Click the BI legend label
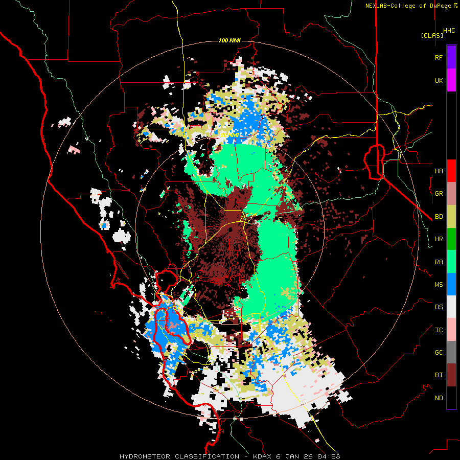Viewport: 460px width, 460px height. pos(439,375)
